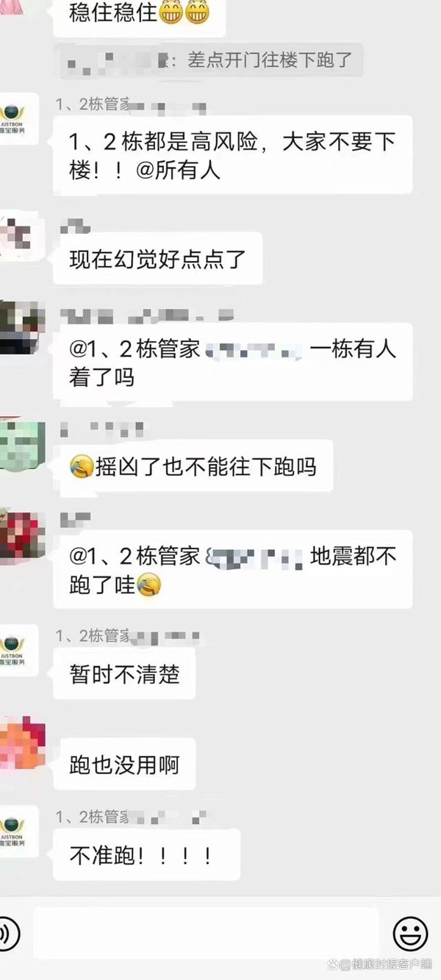Tap the '跑也没用啊' message bubble
Image resolution: width=441 pixels, height=980 pixels.
coord(124,765)
